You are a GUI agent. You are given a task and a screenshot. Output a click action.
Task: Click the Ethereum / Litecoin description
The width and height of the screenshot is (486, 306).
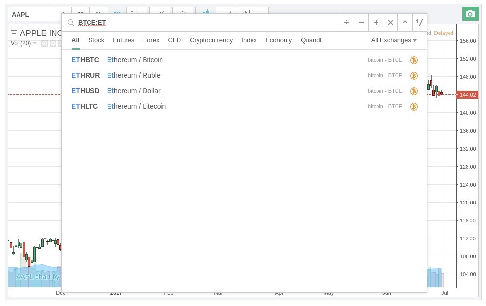[x=136, y=106]
